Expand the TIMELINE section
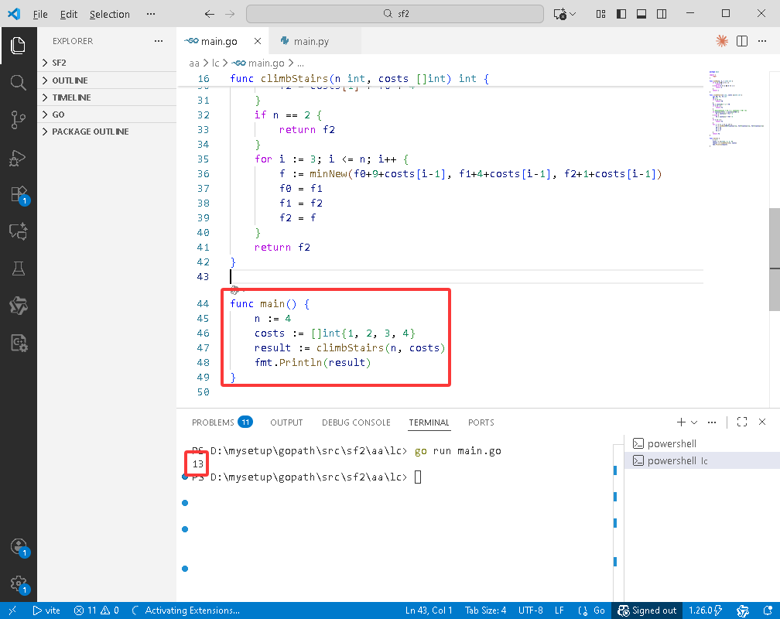This screenshot has width=780, height=619. (x=107, y=97)
